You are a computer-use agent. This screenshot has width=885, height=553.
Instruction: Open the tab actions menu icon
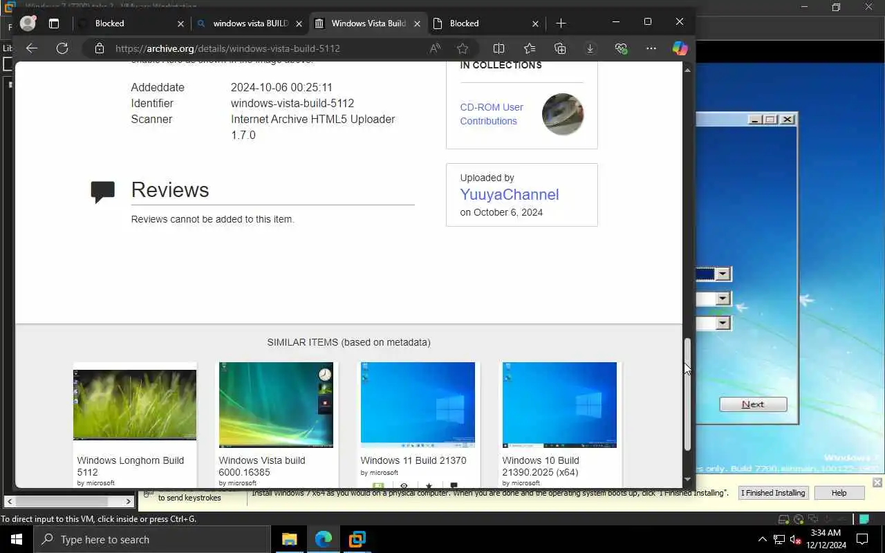[54, 24]
